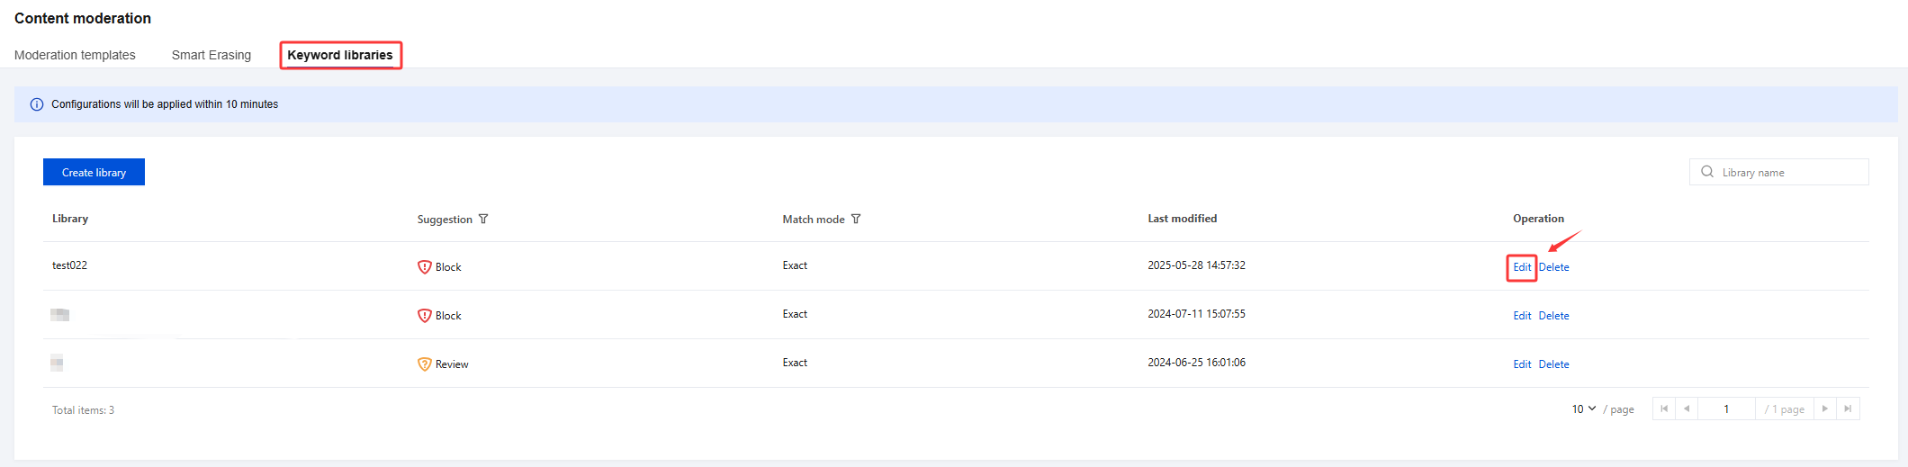Click the info icon in the notice banner
This screenshot has width=1908, height=467.
pyautogui.click(x=37, y=104)
